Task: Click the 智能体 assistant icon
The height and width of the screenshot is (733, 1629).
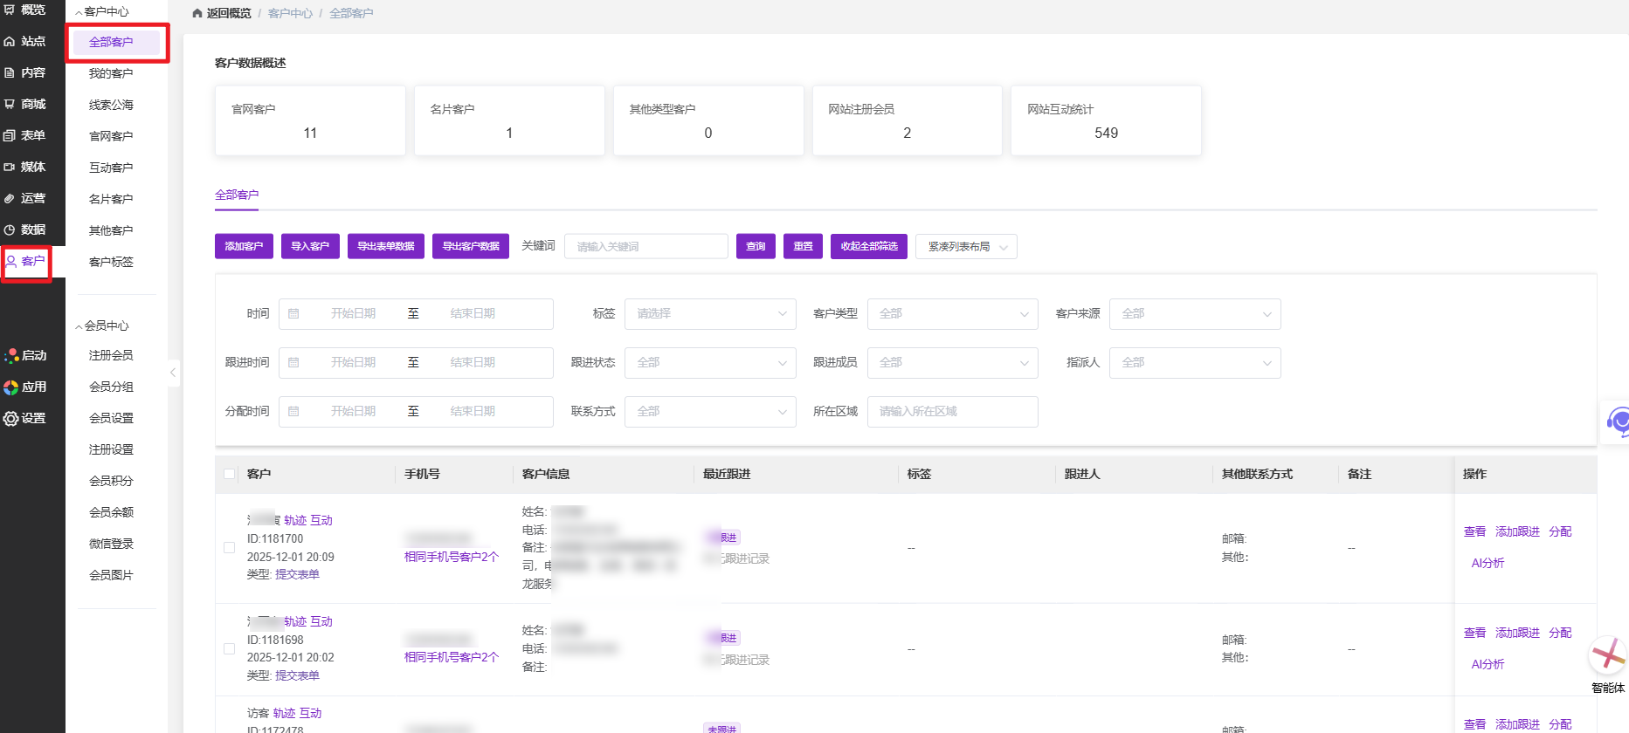Action: [1607, 656]
